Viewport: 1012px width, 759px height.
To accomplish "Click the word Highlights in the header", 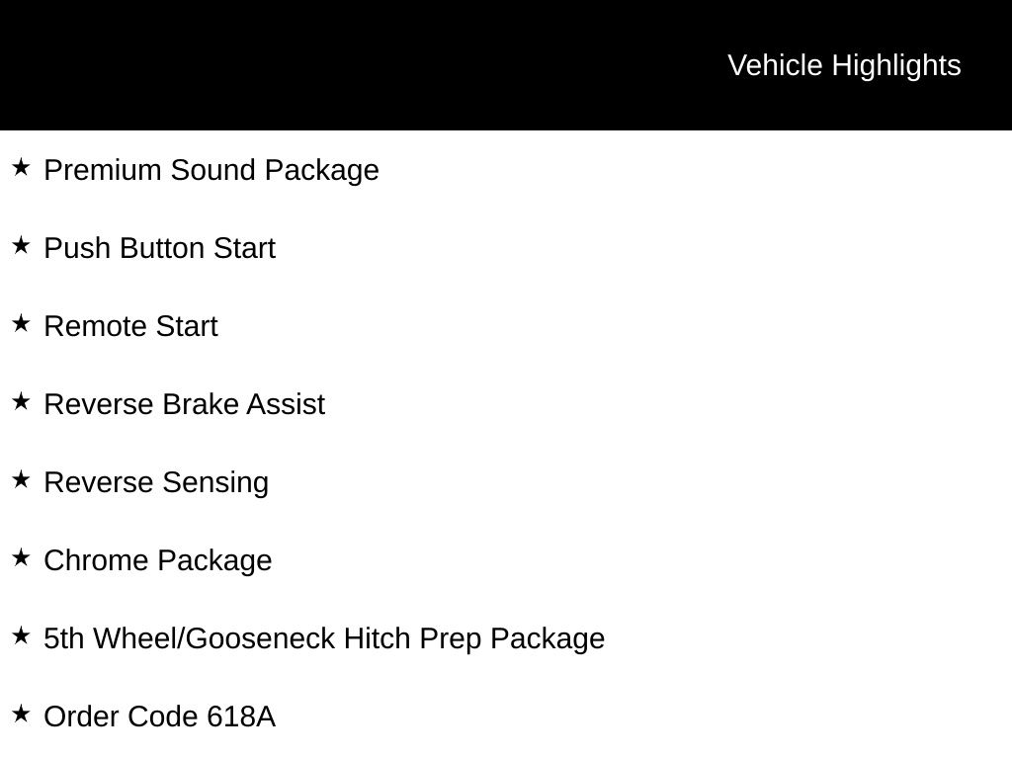I will (896, 65).
